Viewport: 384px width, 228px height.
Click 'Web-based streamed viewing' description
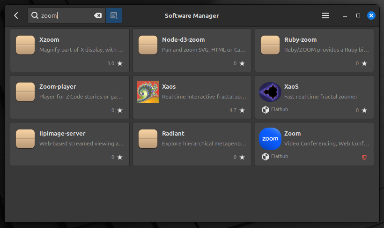(81, 144)
